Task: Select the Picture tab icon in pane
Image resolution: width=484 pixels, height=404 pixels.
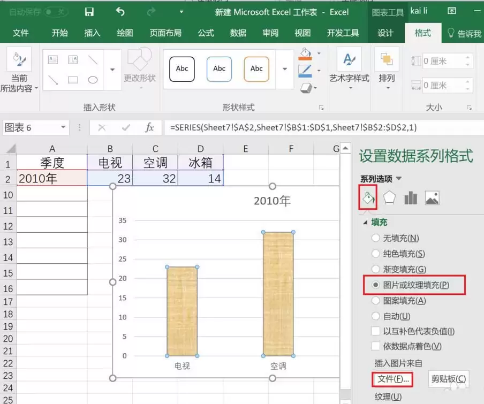Action: point(432,197)
